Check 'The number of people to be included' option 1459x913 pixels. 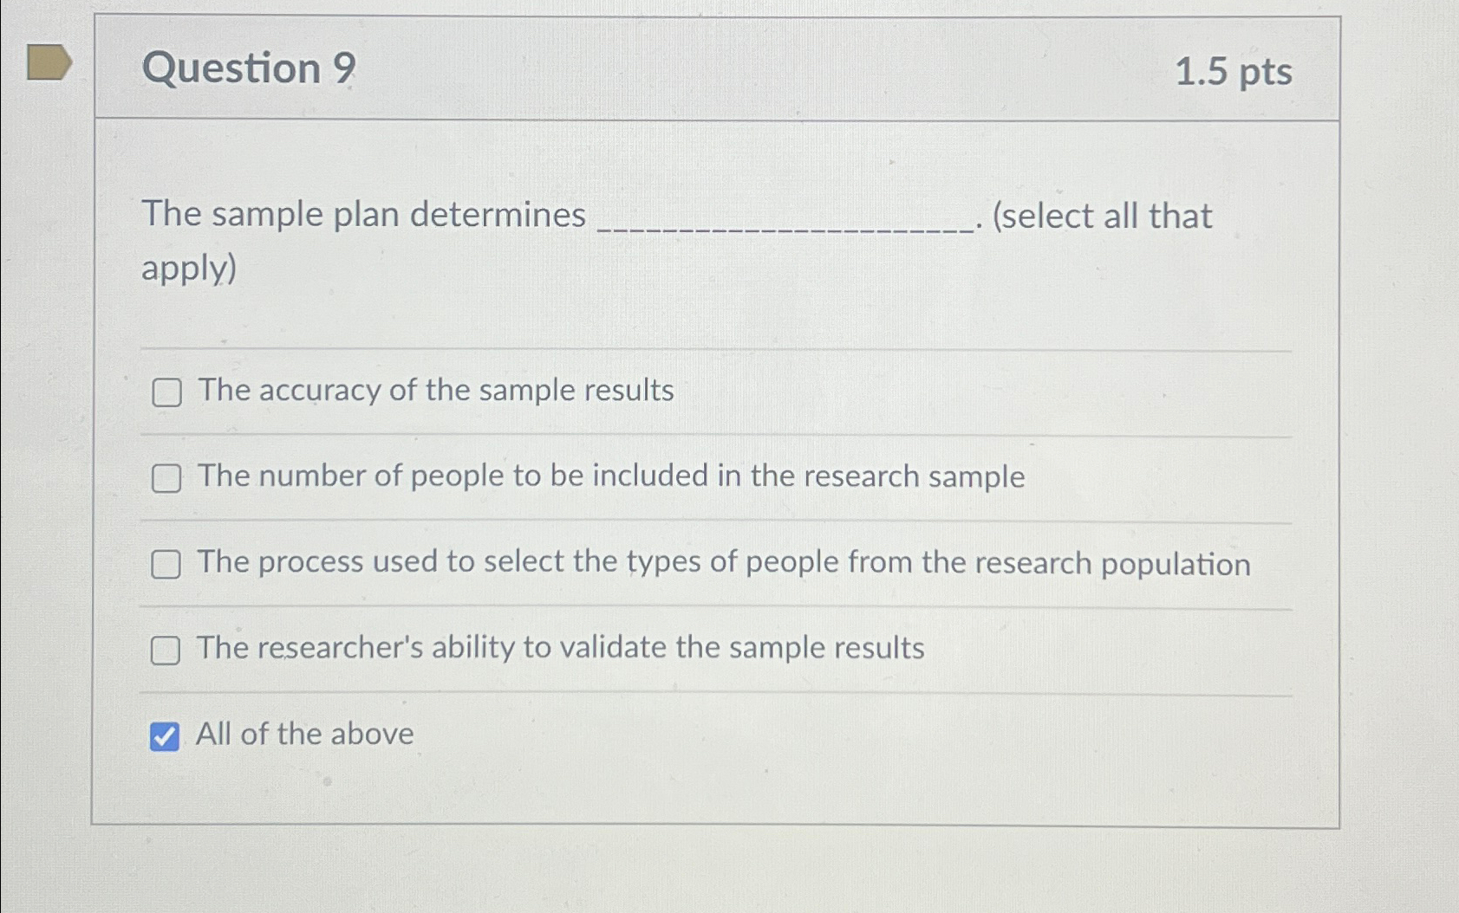(166, 477)
